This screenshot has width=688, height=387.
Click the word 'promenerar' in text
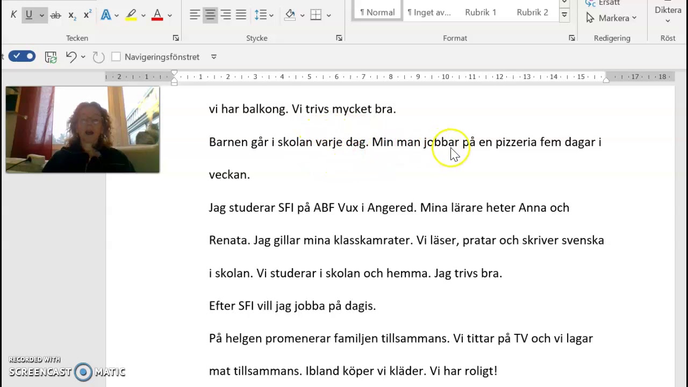pos(298,339)
